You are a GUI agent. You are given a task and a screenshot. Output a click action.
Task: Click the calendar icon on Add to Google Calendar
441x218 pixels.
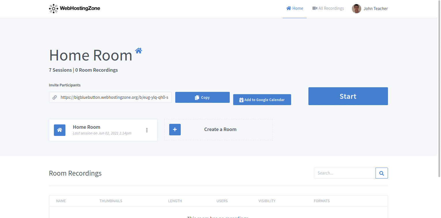(241, 99)
